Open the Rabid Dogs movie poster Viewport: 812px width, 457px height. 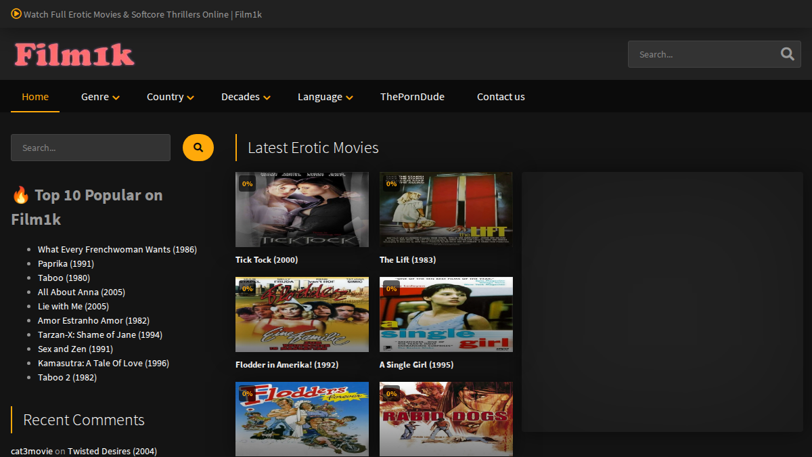pos(446,419)
